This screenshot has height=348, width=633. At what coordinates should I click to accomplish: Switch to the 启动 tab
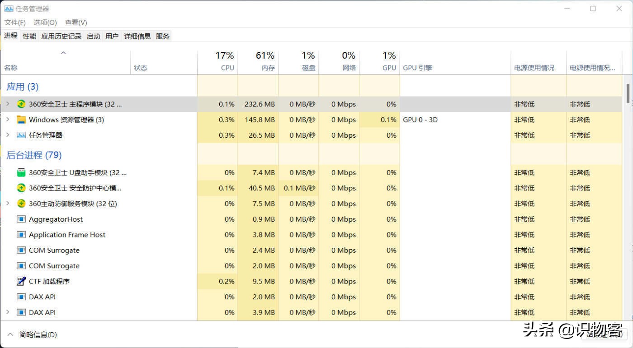[x=93, y=36]
